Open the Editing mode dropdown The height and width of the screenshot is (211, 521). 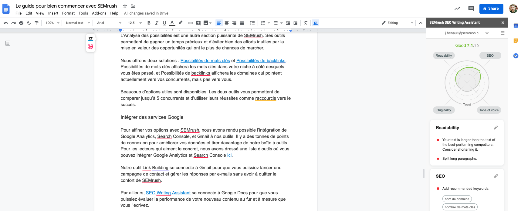point(397,23)
